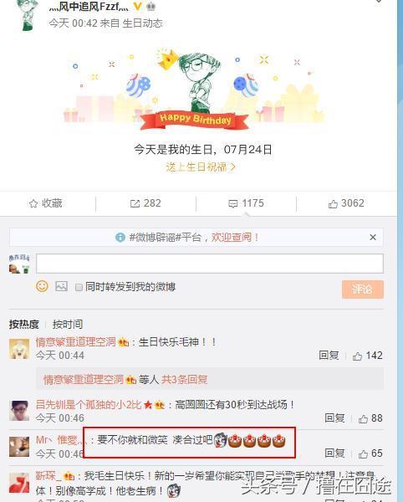Like the comment with 65 likes
Screen dimensions: 403x502
coord(363,453)
